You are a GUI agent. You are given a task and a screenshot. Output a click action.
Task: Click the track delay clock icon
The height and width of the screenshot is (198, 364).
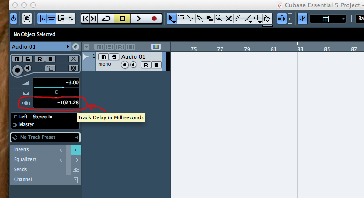(26, 103)
